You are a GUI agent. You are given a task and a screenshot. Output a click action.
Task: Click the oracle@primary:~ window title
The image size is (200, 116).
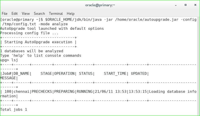pos(100,5)
